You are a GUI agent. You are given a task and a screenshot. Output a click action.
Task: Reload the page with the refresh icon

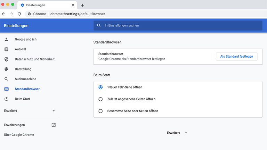(x=19, y=14)
